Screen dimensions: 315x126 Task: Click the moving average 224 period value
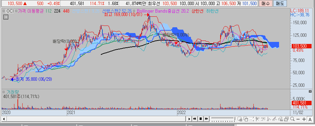pyautogui.click(x=57, y=11)
